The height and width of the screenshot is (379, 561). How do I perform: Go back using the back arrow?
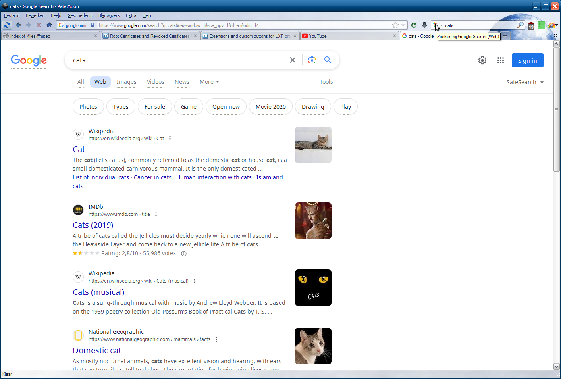click(x=18, y=25)
